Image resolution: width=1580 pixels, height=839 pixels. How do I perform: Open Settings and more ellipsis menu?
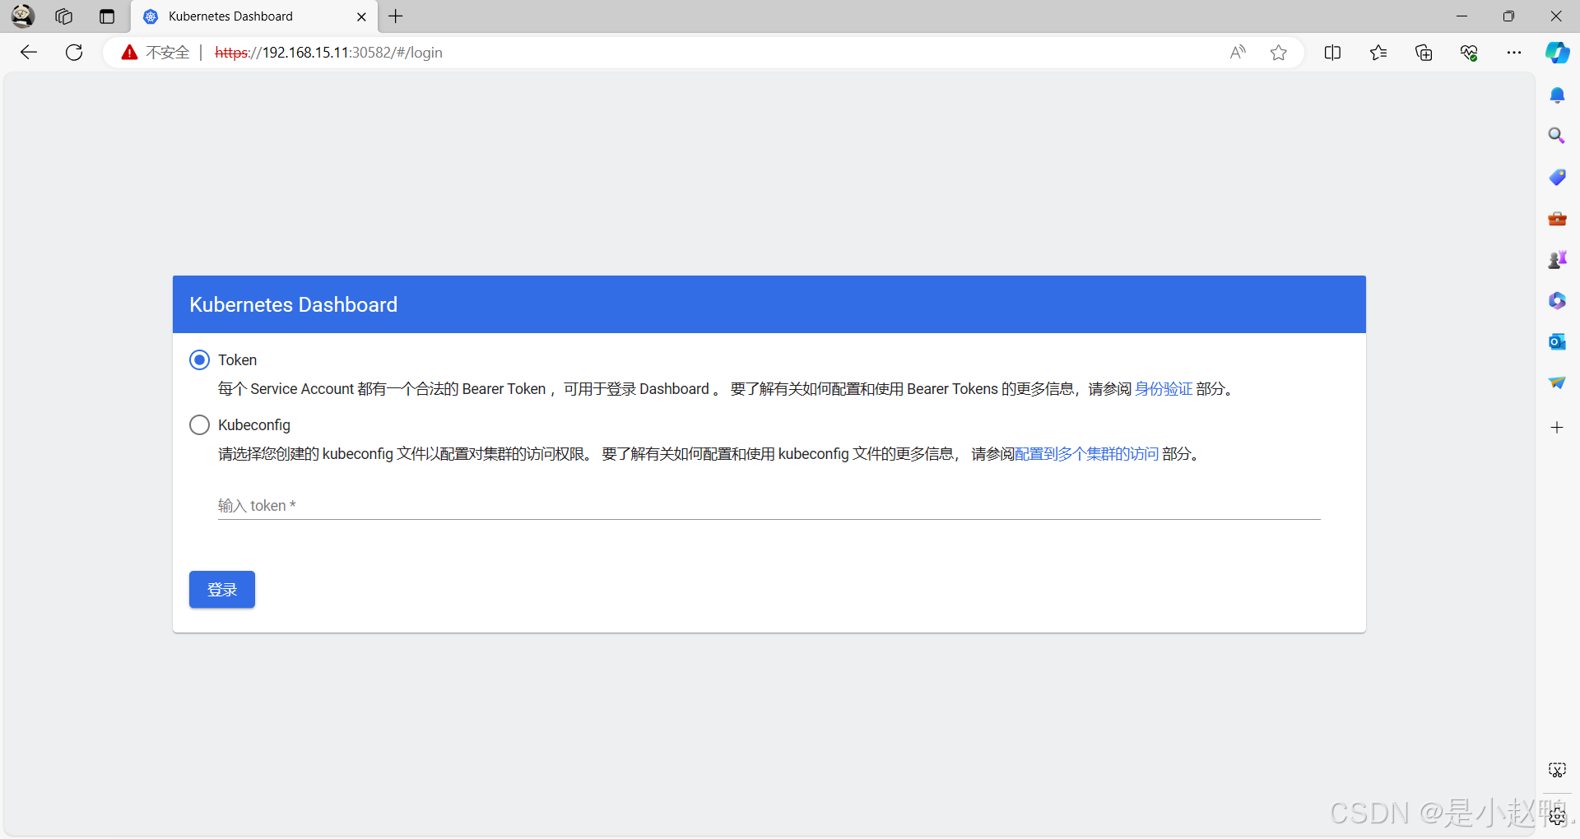[x=1514, y=53]
